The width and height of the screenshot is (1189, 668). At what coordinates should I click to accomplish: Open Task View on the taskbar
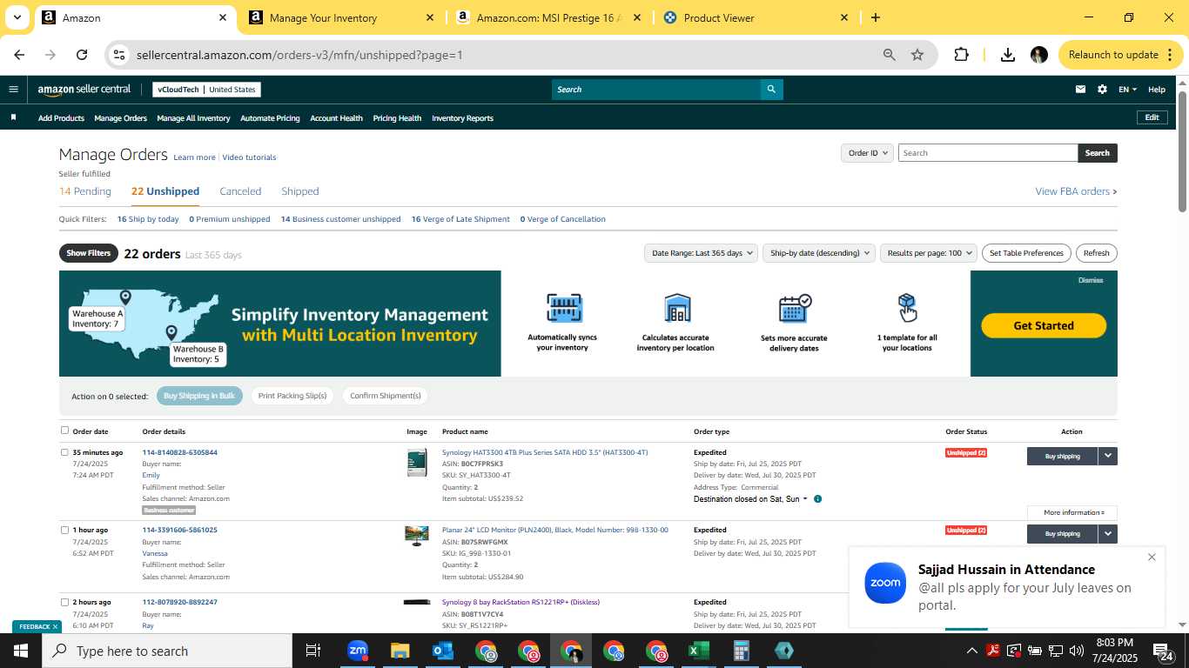point(313,651)
